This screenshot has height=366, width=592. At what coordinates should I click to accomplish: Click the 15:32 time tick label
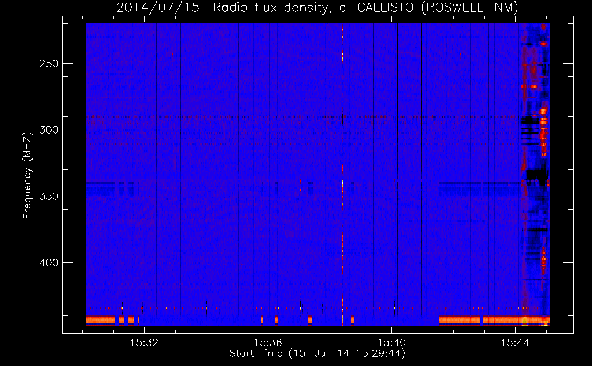(x=145, y=343)
